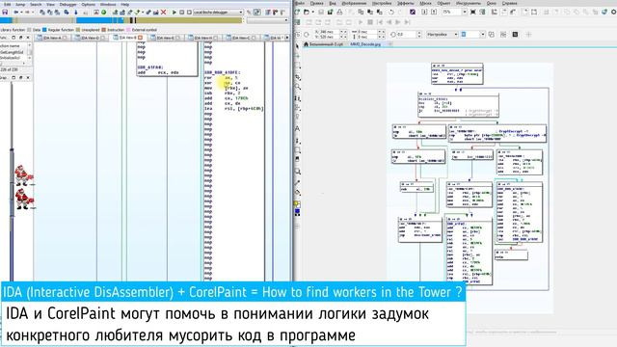Image resolution: width=617 pixels, height=347 pixels.
Task: Open the IDA Help menu
Action: tap(124, 4)
